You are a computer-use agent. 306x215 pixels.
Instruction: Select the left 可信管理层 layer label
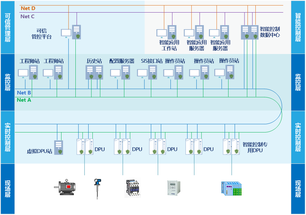(7, 27)
